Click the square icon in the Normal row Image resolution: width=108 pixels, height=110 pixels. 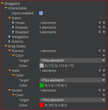[100, 51]
